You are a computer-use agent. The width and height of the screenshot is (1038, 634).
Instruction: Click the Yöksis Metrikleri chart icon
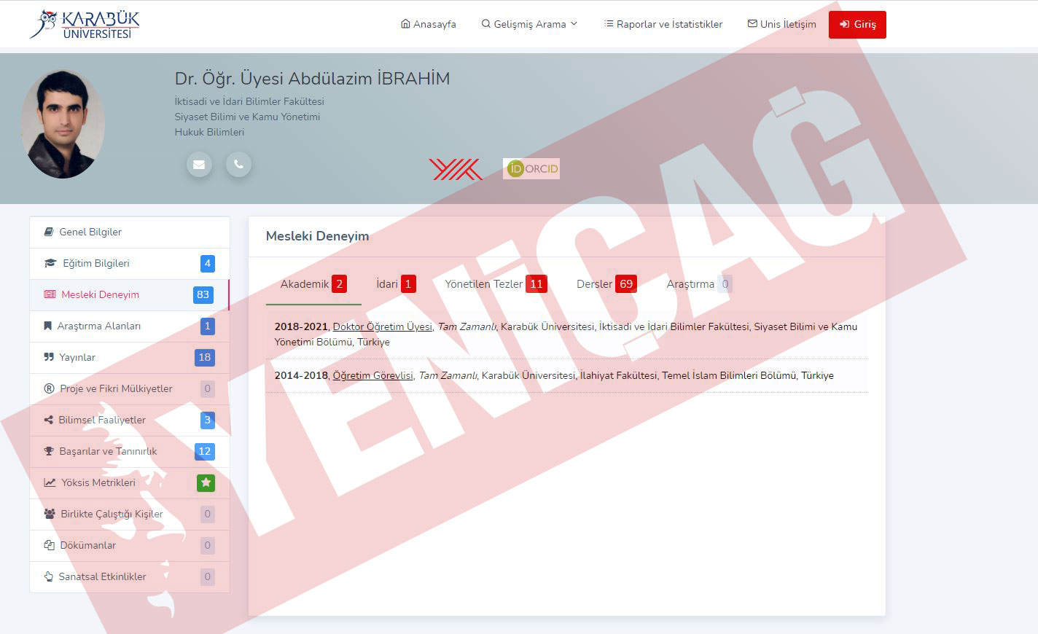coord(50,482)
